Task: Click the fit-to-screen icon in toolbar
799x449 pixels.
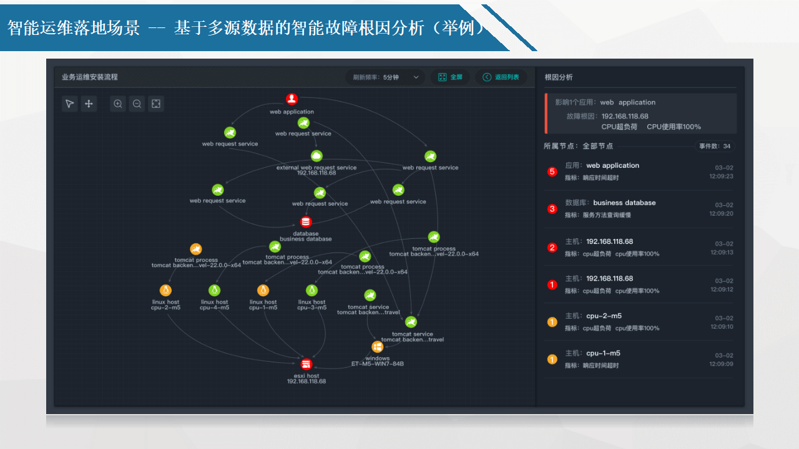Action: [156, 104]
